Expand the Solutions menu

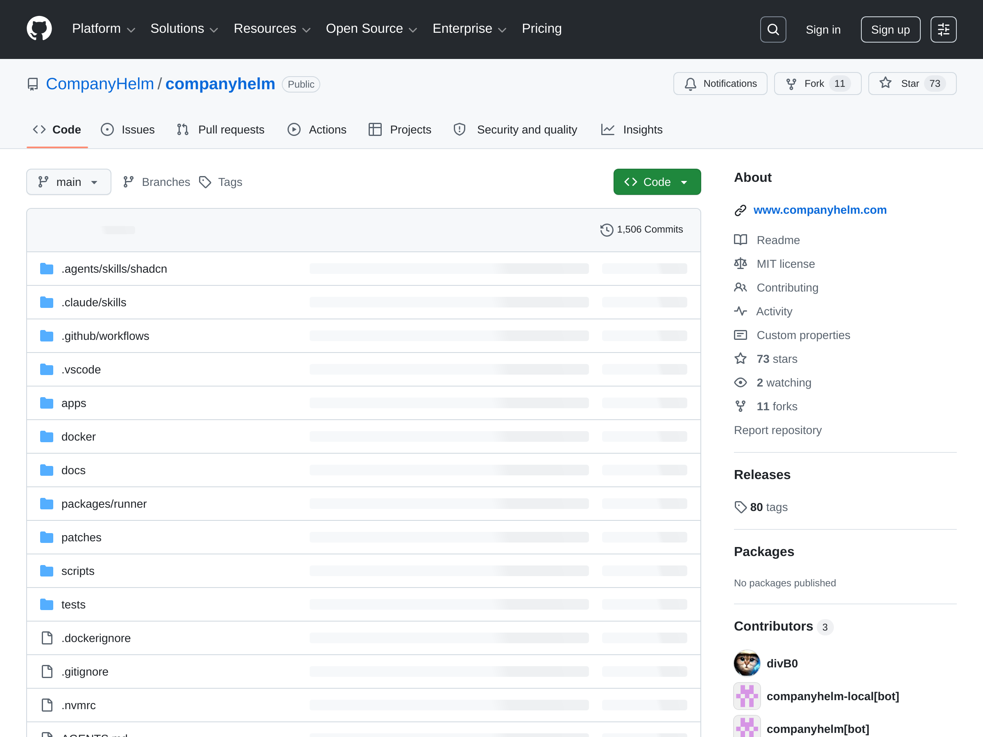184,29
